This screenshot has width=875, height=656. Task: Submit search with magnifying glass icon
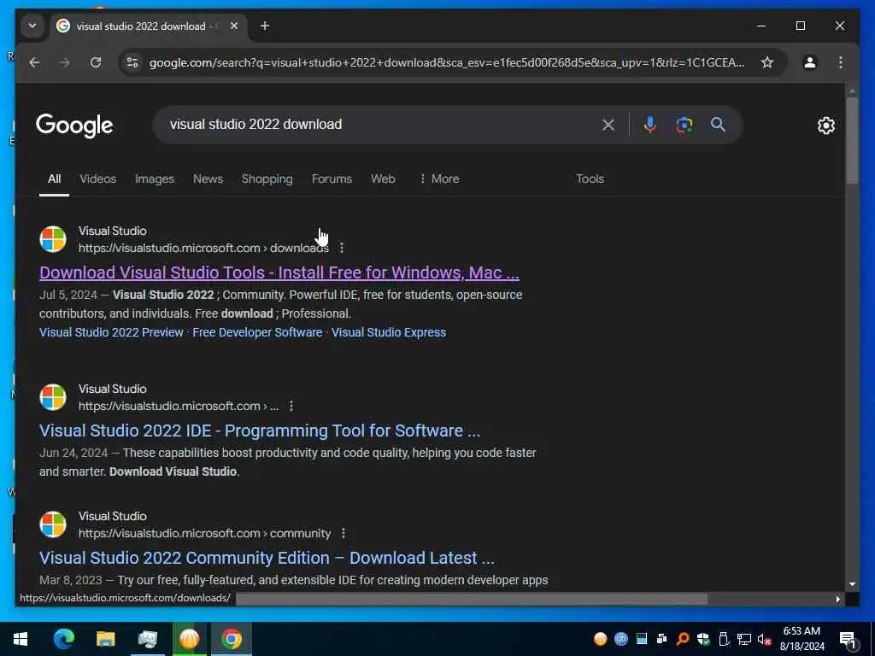pyautogui.click(x=718, y=125)
